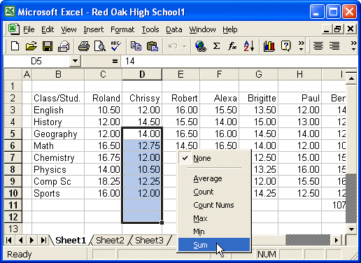Open the Tools menu
This screenshot has height=263, width=361.
coord(150,29)
